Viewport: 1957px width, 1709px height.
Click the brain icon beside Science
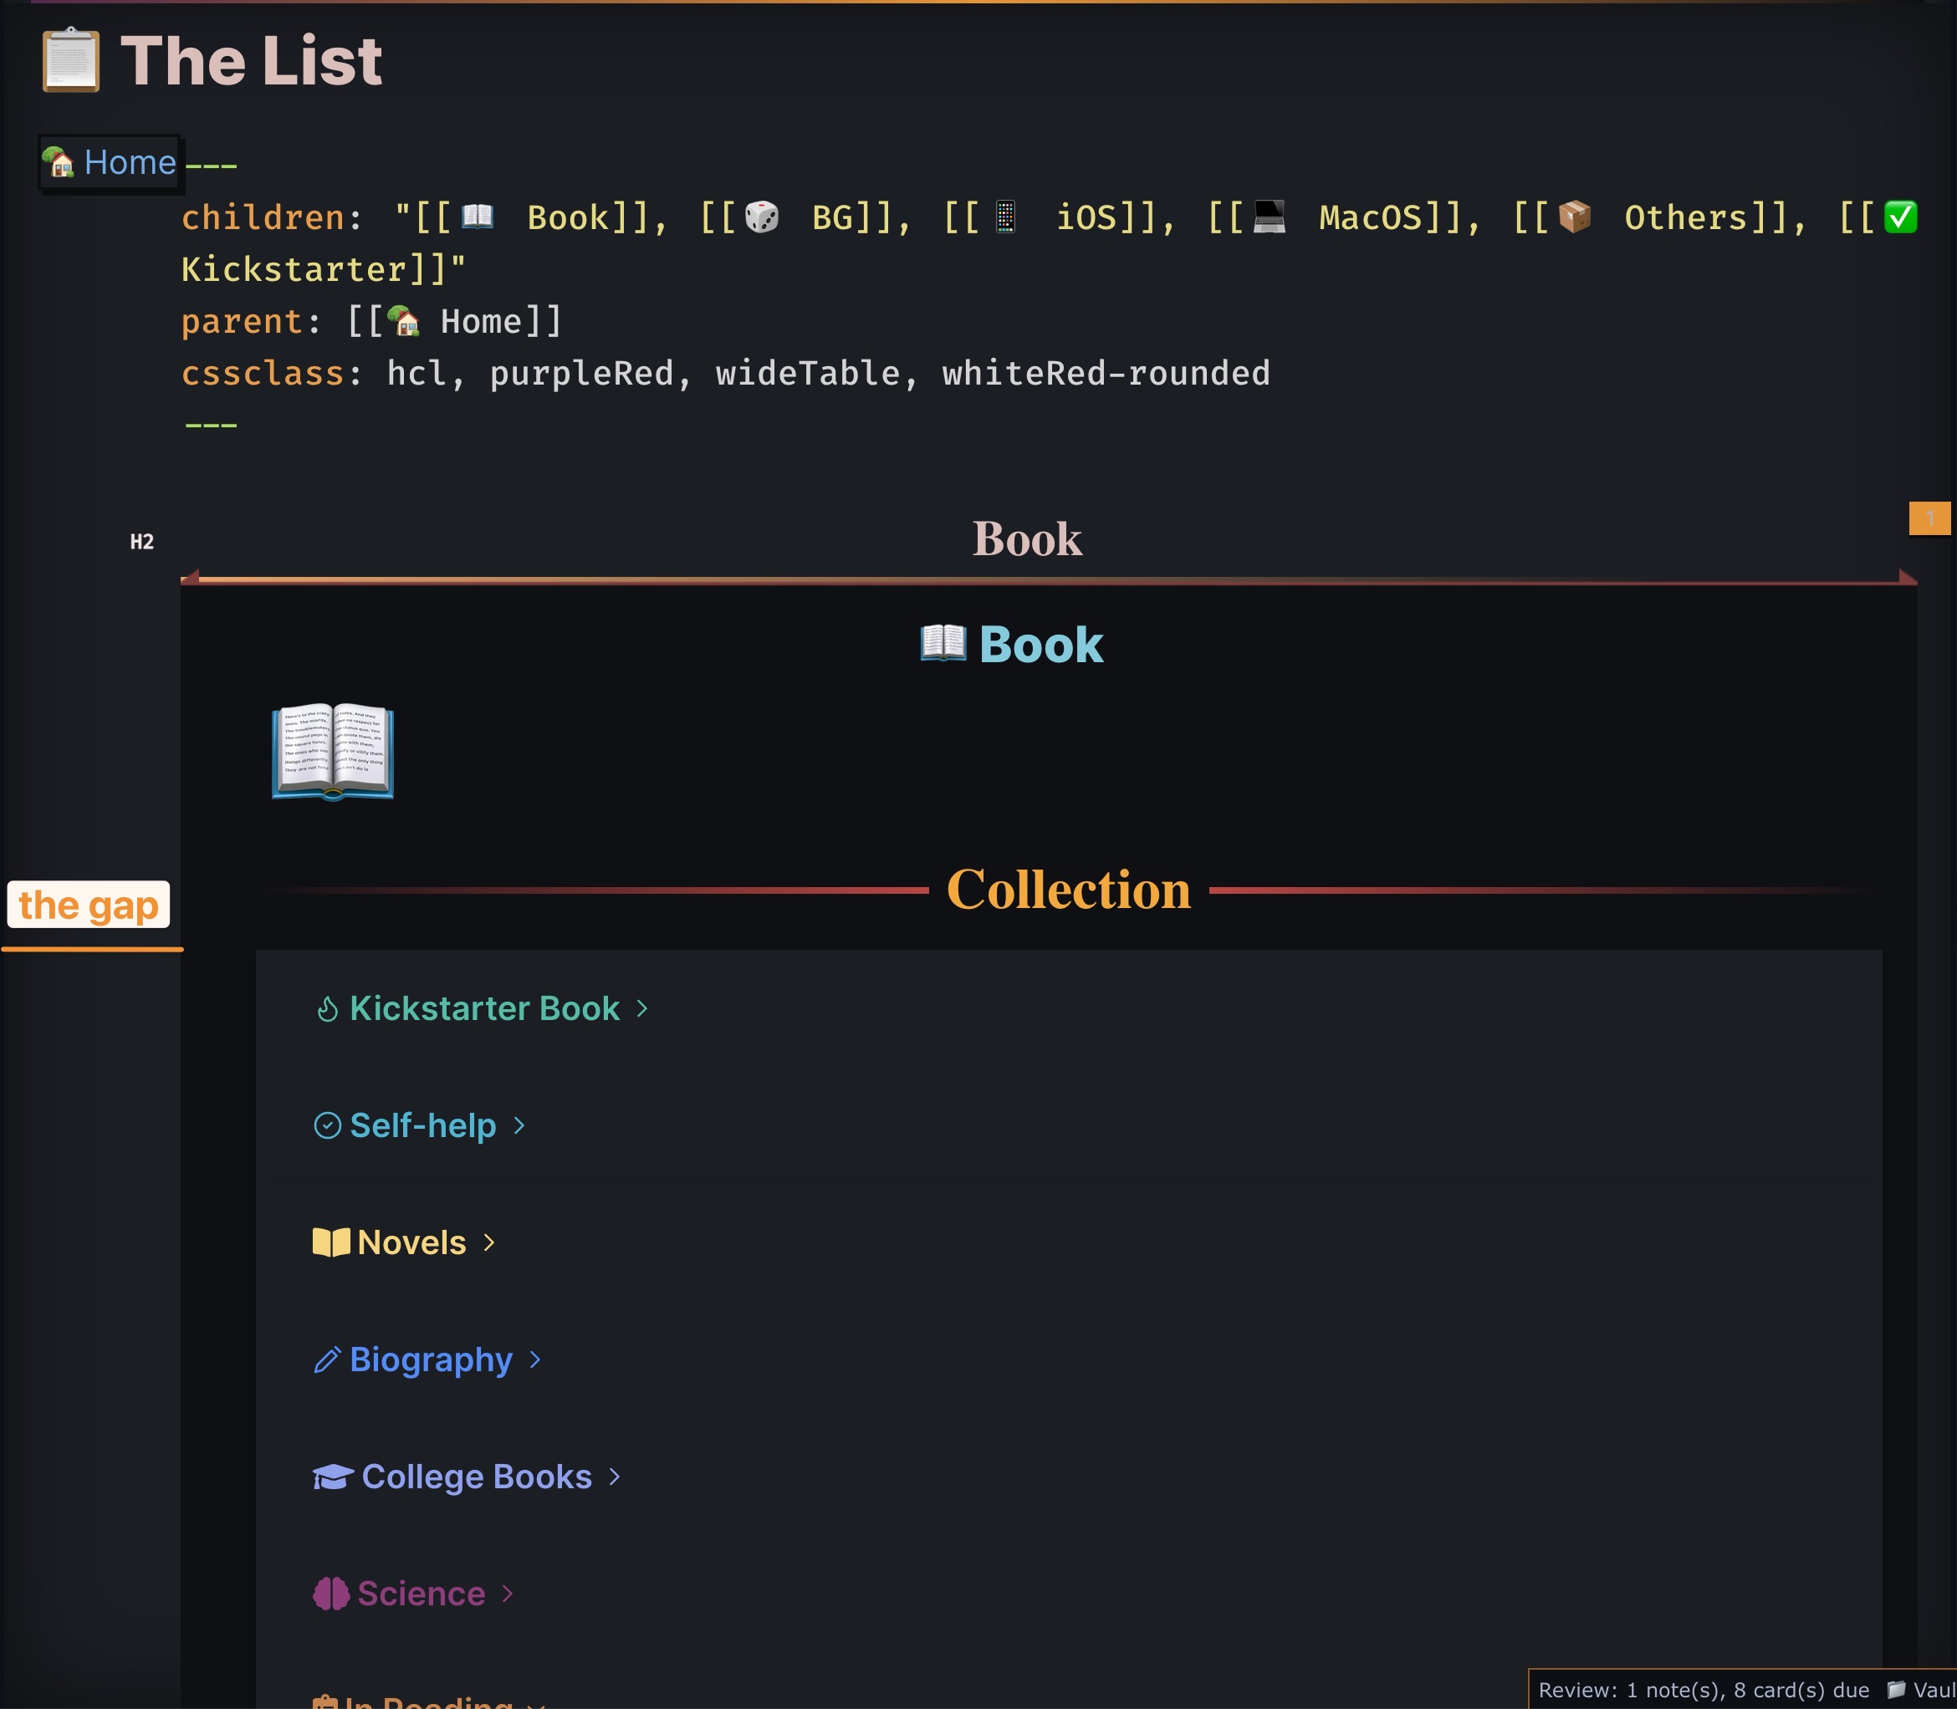[x=331, y=1594]
